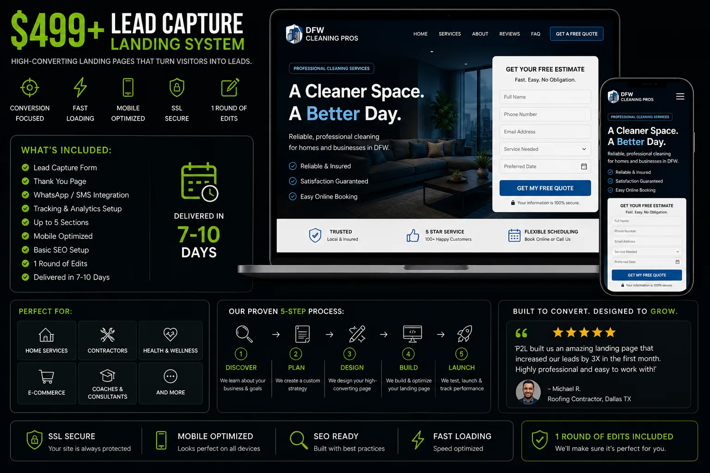Click the 1 Round of Edits Included shield icon
Screen dimensions: 710x473
pos(539,440)
